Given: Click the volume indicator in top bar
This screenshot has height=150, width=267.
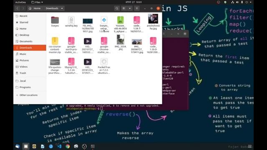Looking at the screenshot, I should pyautogui.click(x=237, y=2).
